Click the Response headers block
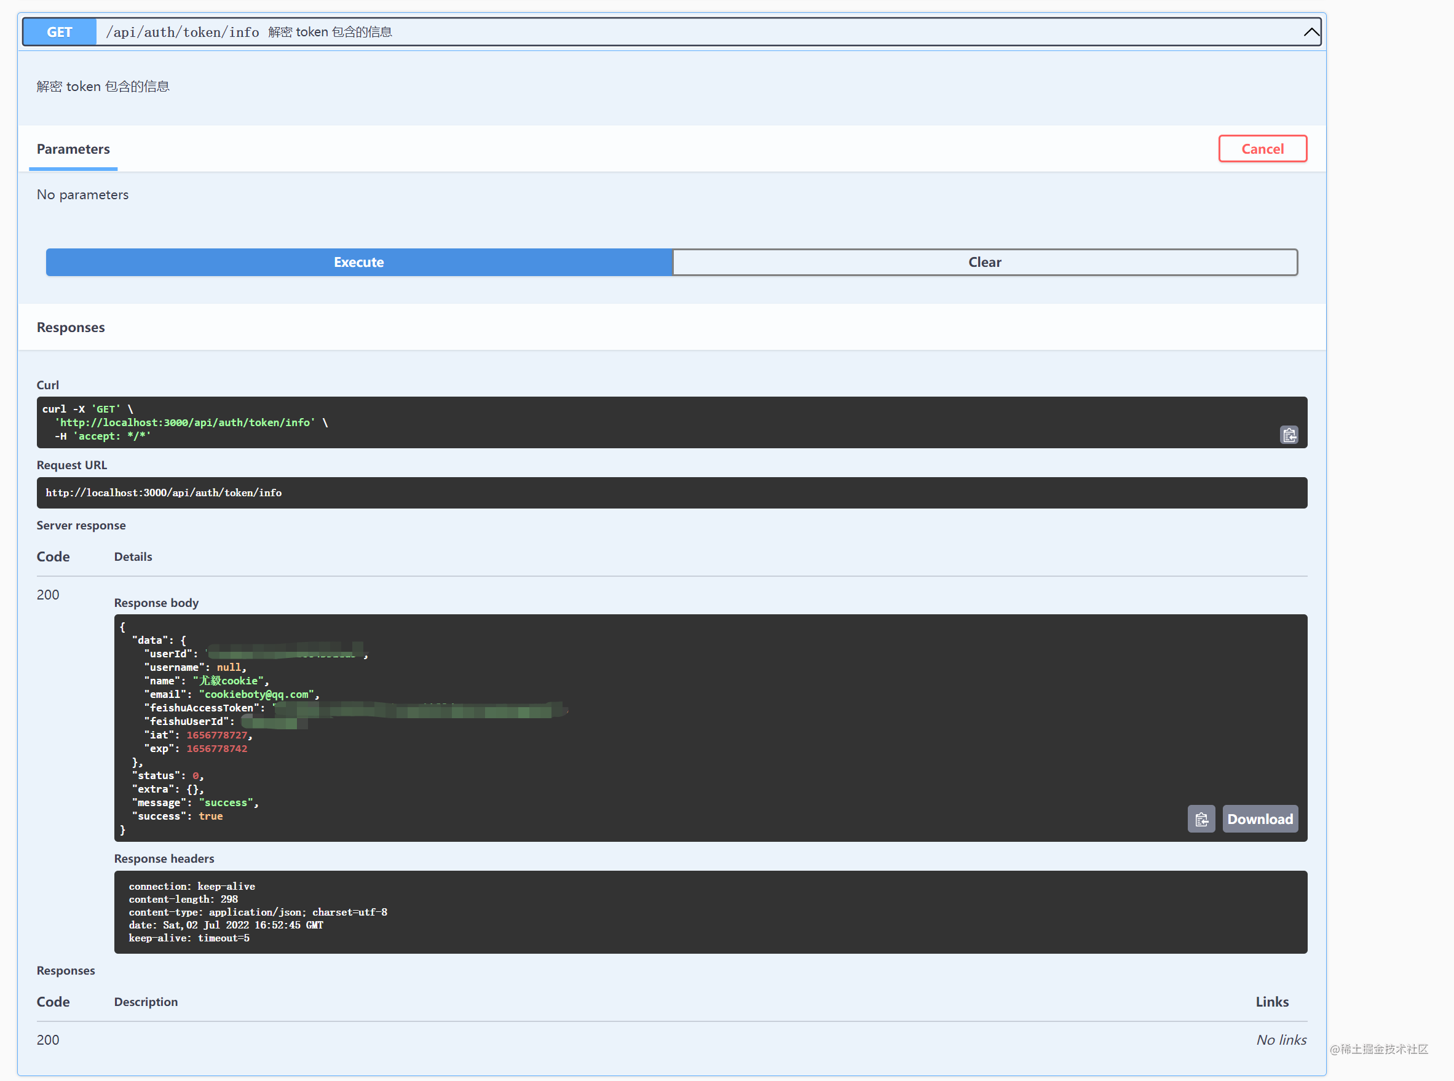1454x1081 pixels. point(709,911)
